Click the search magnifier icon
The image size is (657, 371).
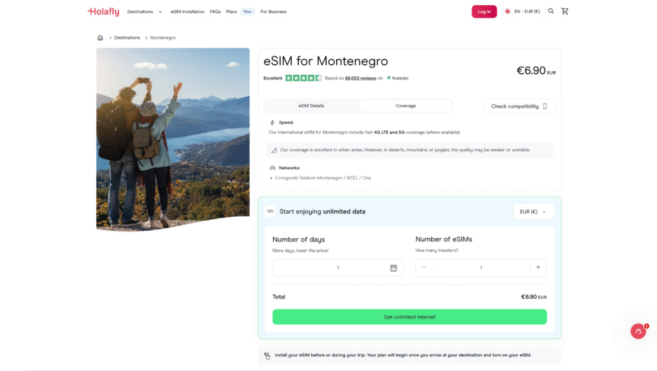(x=550, y=11)
